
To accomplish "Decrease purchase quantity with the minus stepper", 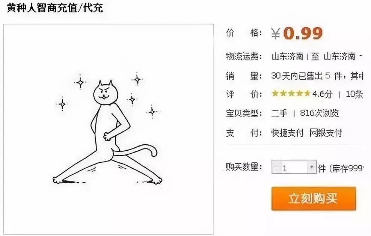I will (x=276, y=167).
